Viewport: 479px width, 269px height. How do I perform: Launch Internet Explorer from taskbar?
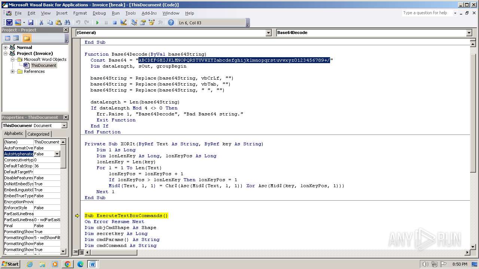[30, 264]
